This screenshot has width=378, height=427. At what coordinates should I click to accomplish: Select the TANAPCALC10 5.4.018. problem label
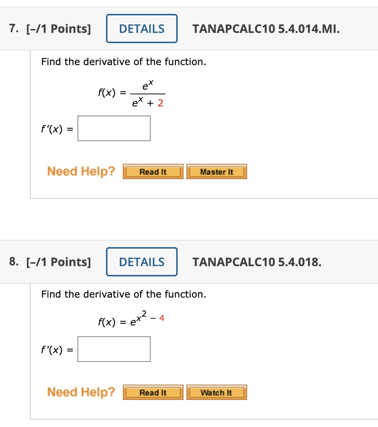257,262
